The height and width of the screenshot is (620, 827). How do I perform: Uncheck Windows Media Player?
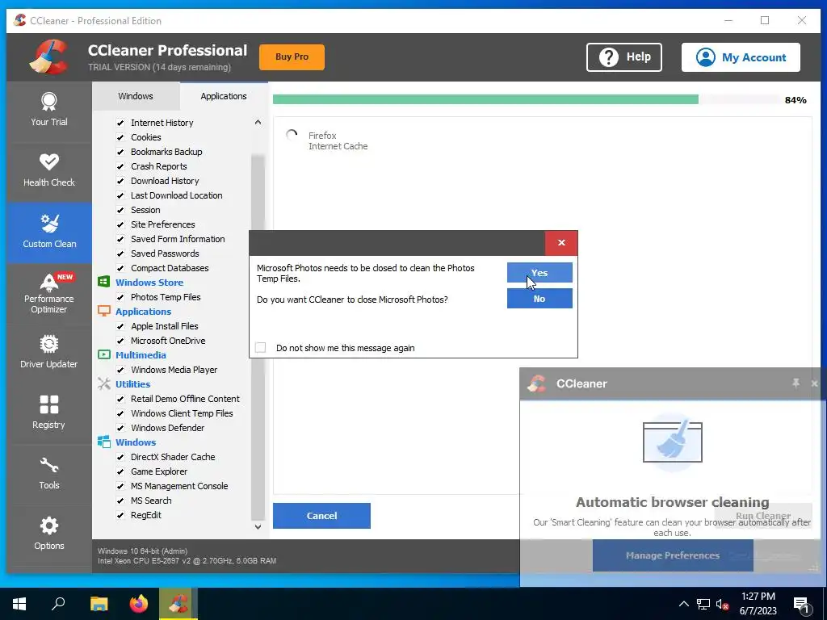coord(120,370)
